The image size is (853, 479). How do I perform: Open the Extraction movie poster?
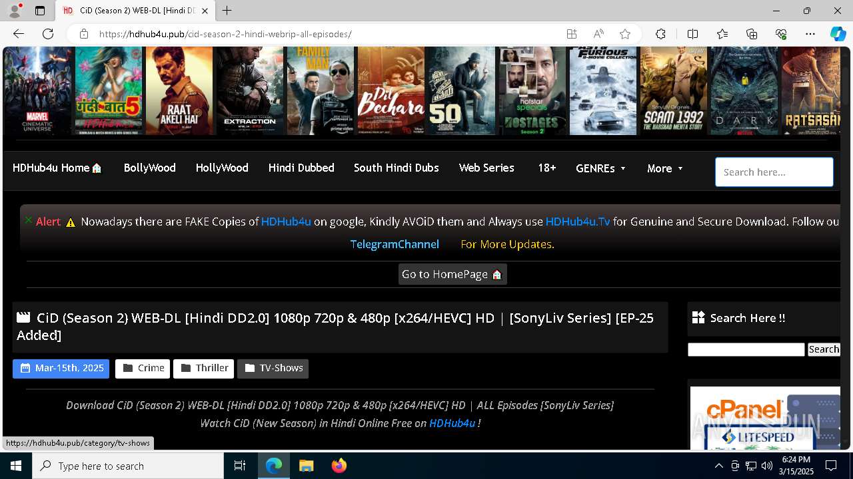click(250, 91)
